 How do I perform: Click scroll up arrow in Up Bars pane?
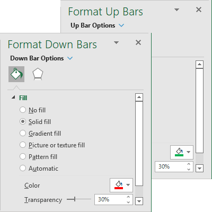point(200,65)
